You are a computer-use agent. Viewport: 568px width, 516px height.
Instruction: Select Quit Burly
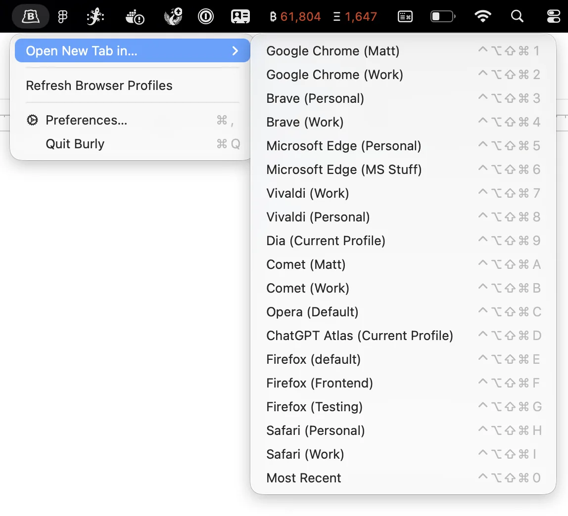[x=132, y=144]
